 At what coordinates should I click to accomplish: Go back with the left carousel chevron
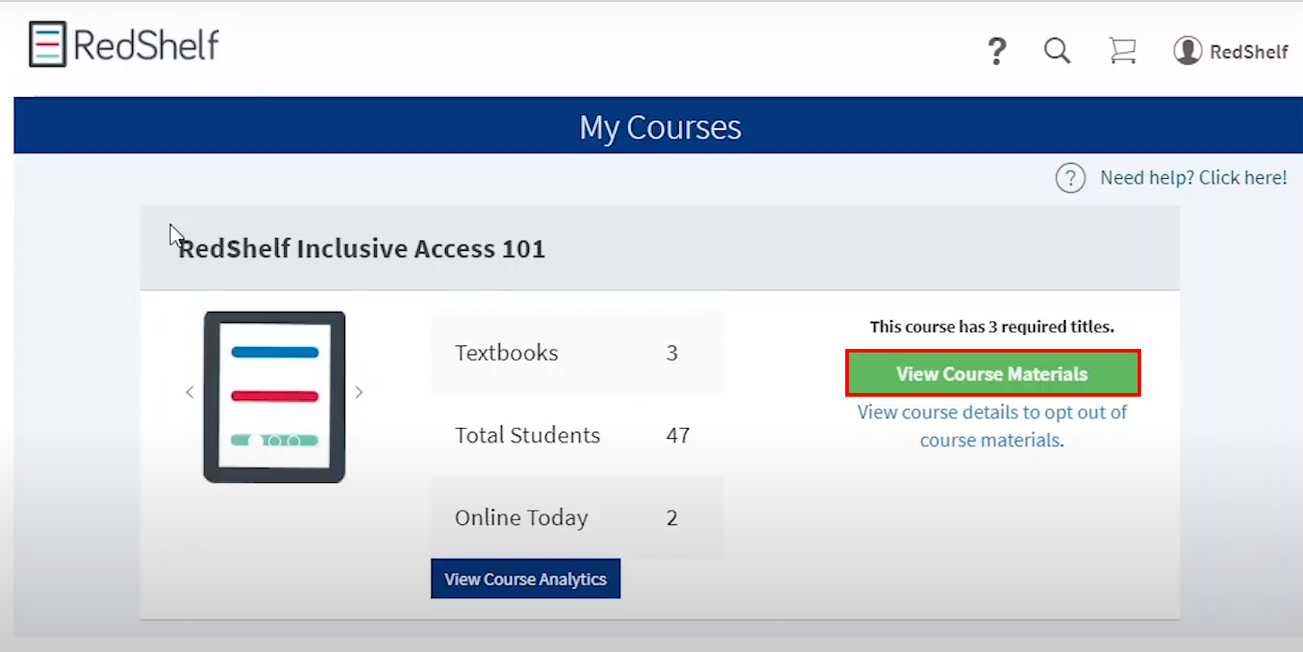[x=190, y=392]
